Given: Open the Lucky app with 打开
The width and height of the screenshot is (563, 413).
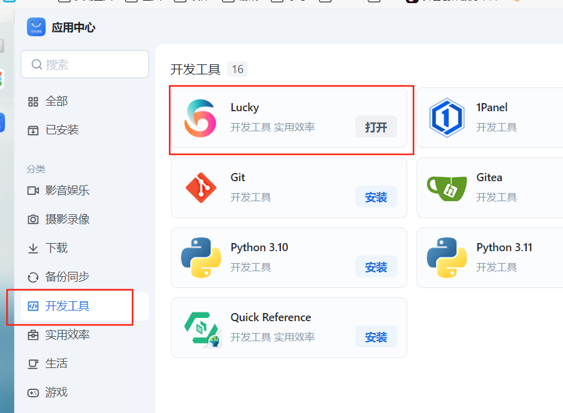Looking at the screenshot, I should tap(376, 127).
